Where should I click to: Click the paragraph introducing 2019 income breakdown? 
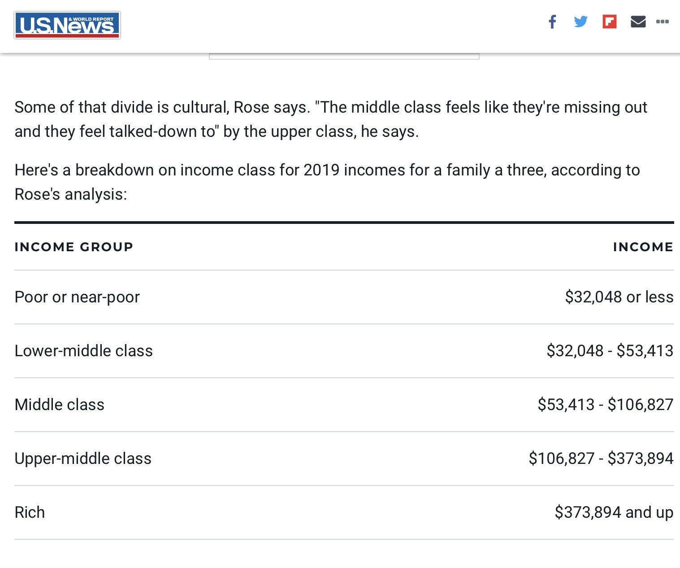(x=327, y=182)
